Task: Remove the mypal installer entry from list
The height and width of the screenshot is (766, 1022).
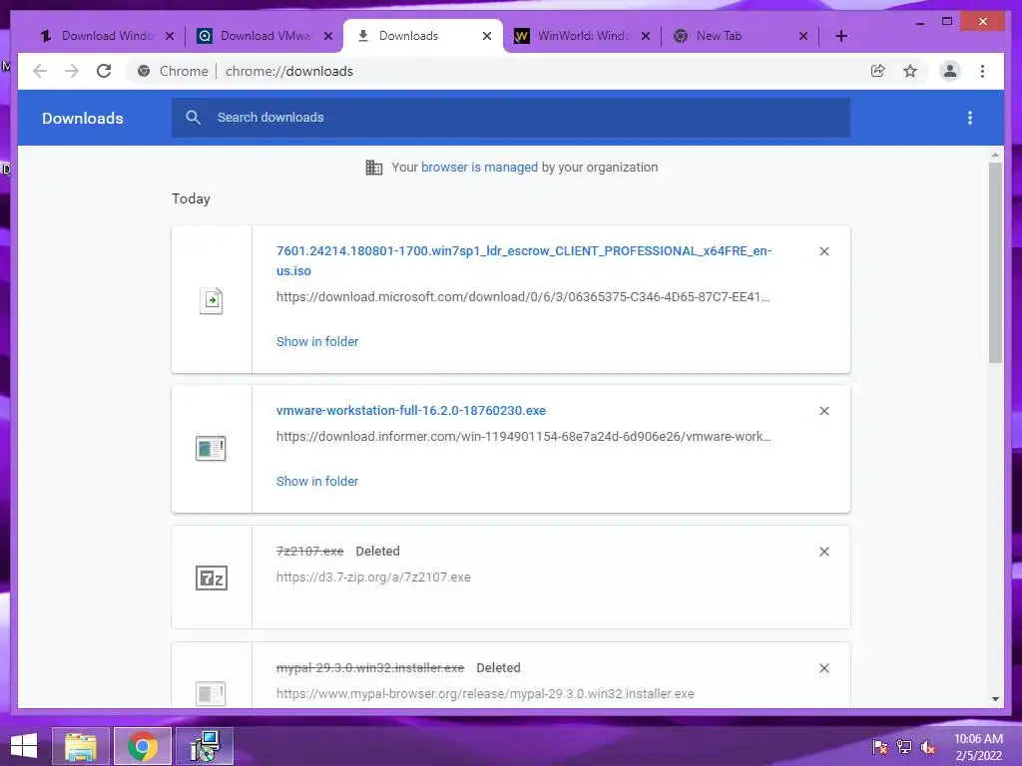Action: click(x=823, y=668)
